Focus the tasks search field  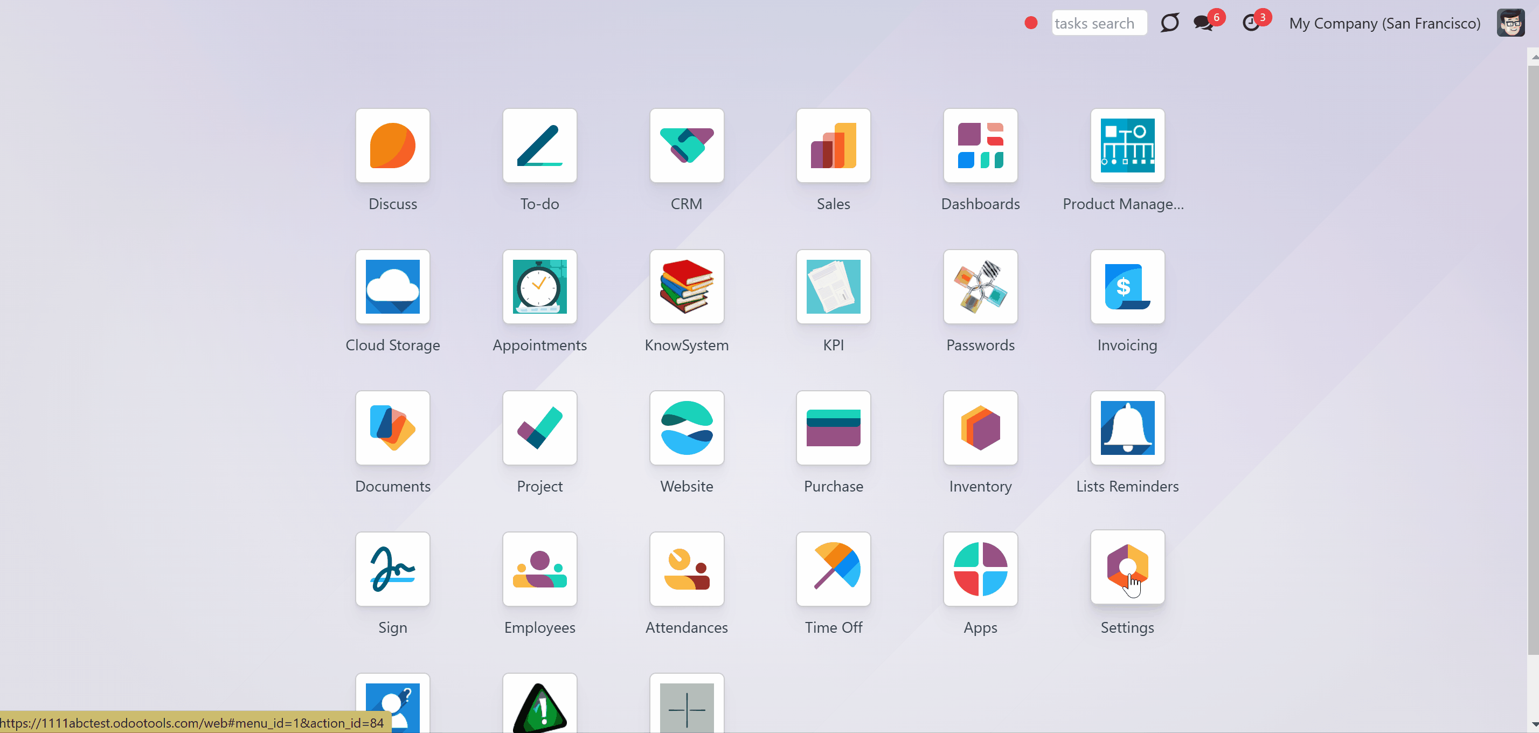pos(1099,23)
